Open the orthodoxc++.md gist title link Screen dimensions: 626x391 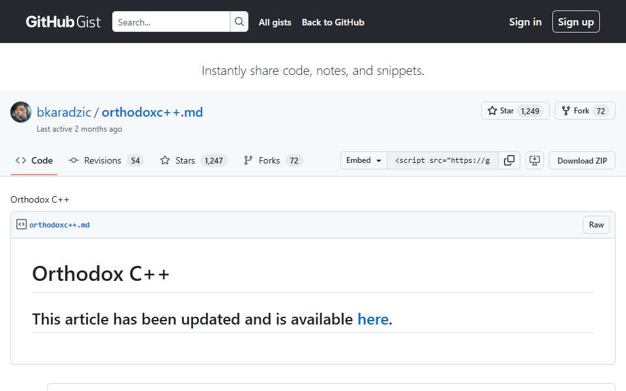tap(152, 112)
